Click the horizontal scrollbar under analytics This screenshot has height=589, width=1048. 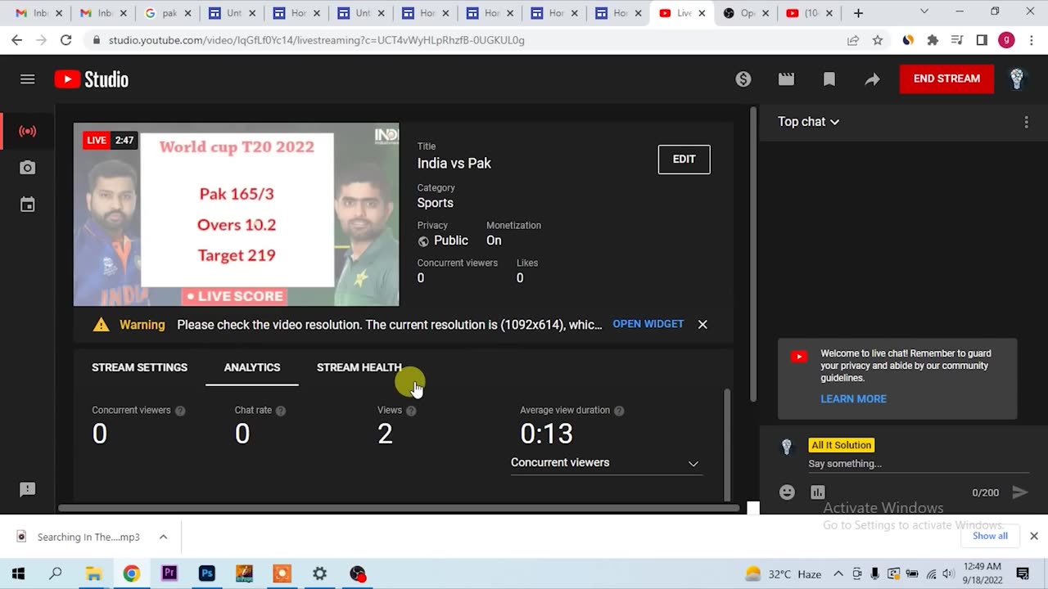pyautogui.click(x=399, y=508)
